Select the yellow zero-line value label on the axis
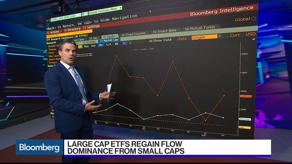This screenshot has height=164, width=292. click(245, 128)
